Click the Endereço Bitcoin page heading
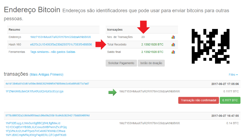Image resolution: width=243 pixels, height=137 pixels. pos(32,10)
